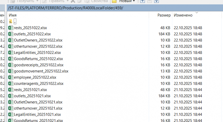Click the Excel icon of employee_20251022.xlsx
The image size is (223, 122).
11,77
